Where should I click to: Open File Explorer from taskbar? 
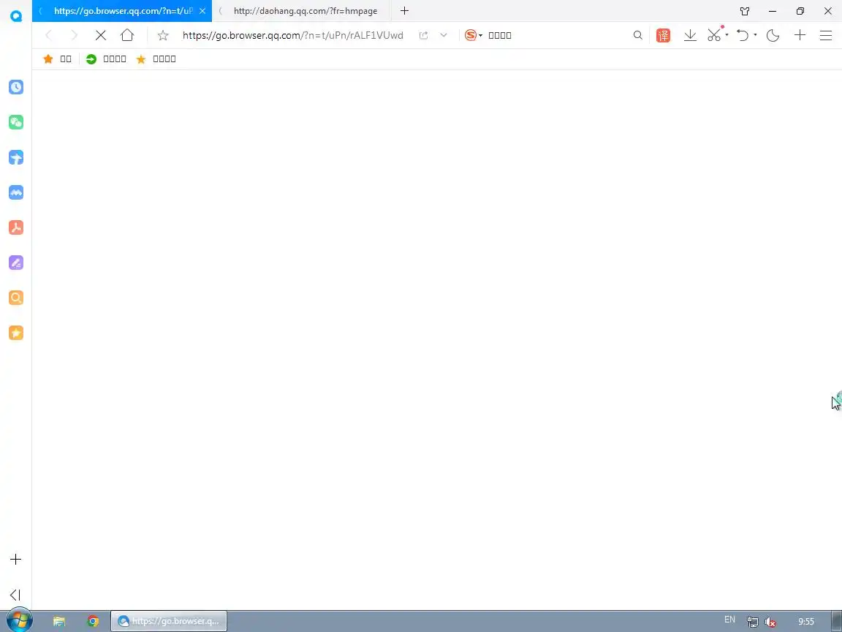pos(59,621)
